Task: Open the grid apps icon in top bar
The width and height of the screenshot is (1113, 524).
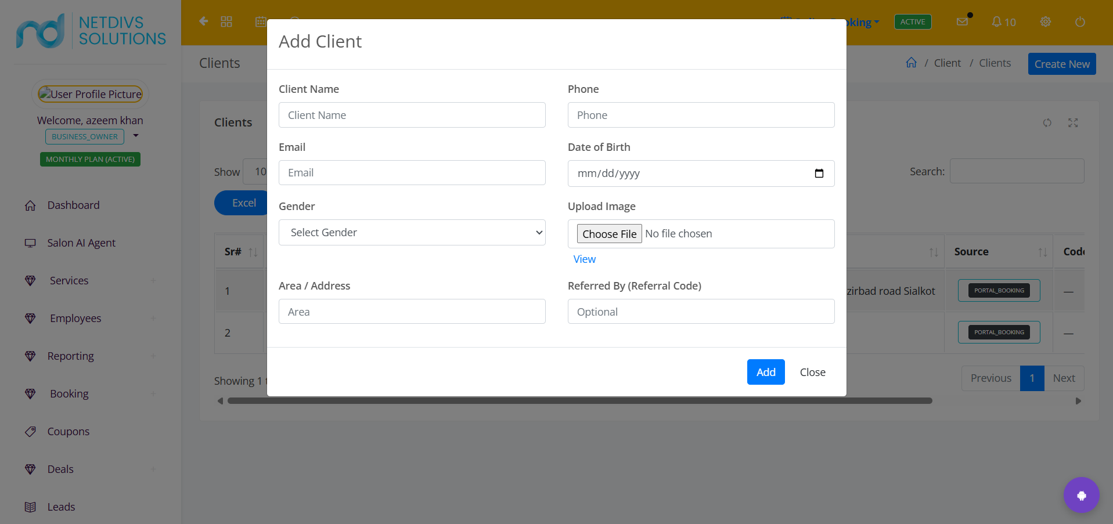Action: [226, 21]
